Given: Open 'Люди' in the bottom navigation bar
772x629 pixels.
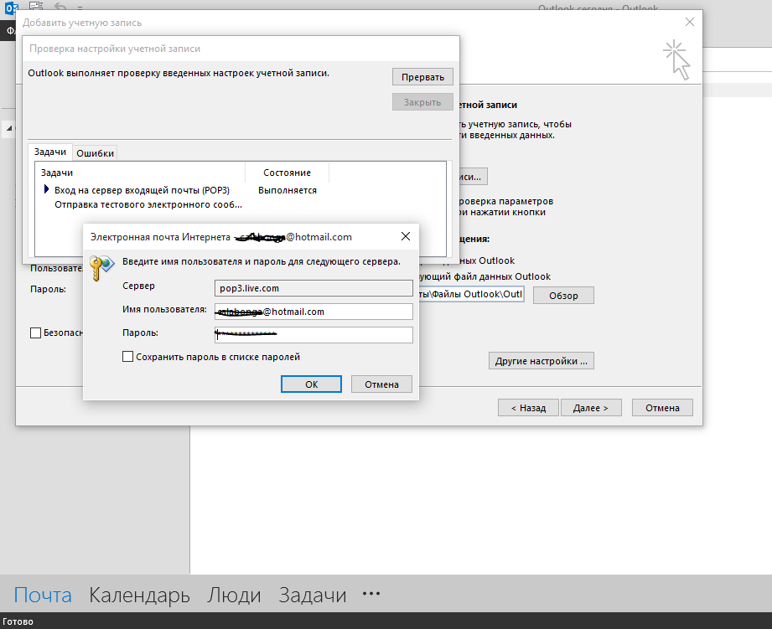Looking at the screenshot, I should click(x=234, y=595).
